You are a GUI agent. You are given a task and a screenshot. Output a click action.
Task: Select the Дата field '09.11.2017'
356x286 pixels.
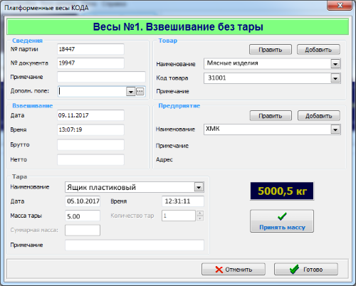tap(90, 115)
